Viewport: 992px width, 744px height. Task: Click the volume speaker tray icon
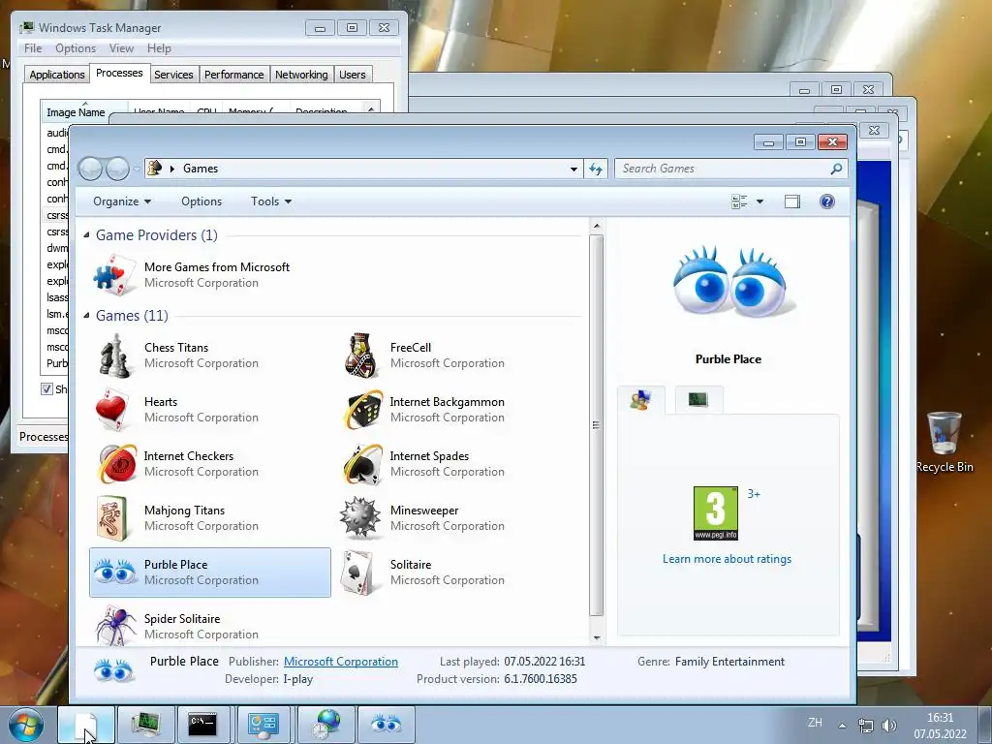(889, 725)
